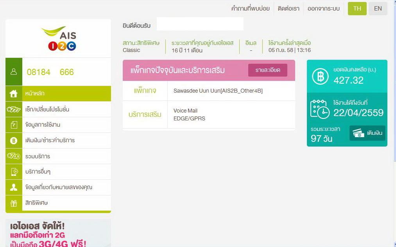
Task: Click the user profile icon beside phone number
Action: click(x=14, y=72)
